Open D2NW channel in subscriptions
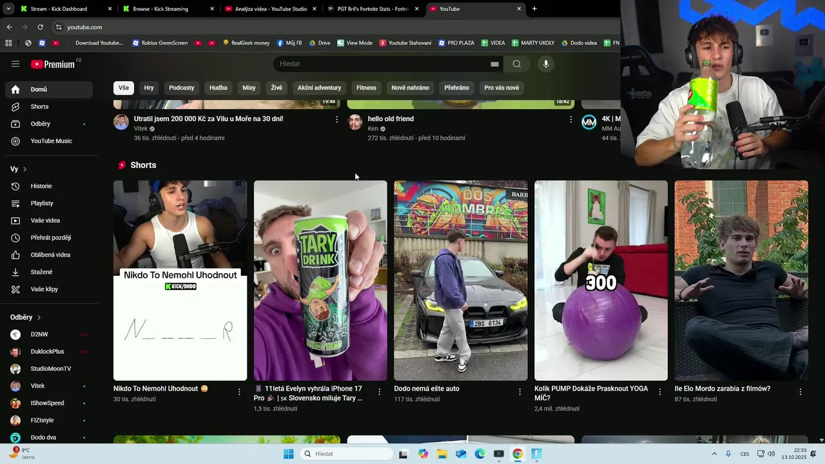825x464 pixels. [49, 334]
